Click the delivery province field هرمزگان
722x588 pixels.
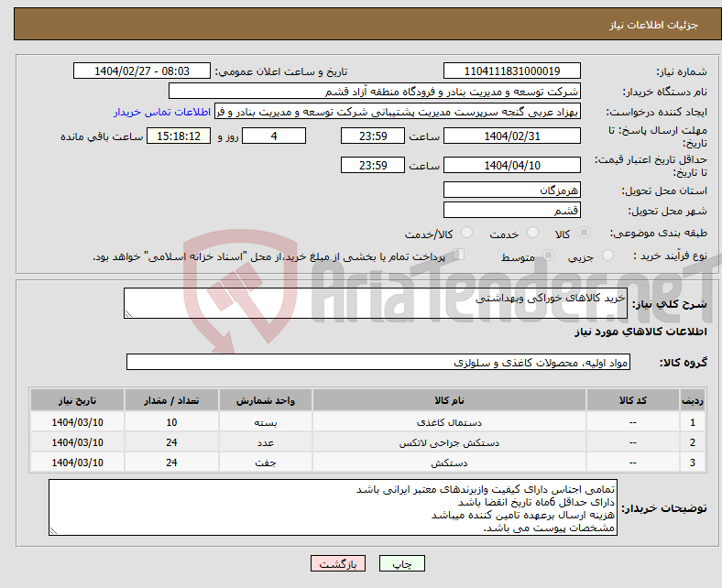511,190
